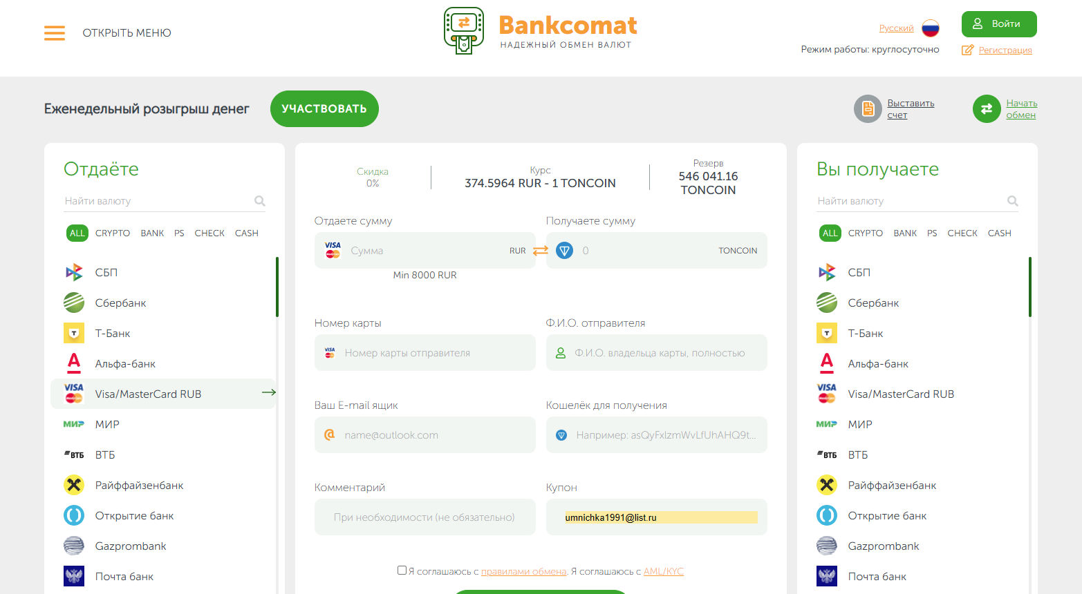1082x594 pixels.
Task: Select BANK filter in Отдаёте panel
Action: coord(152,233)
